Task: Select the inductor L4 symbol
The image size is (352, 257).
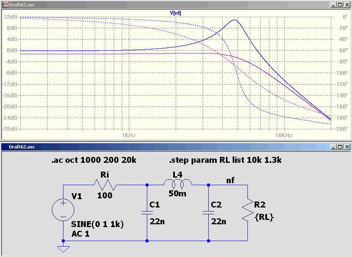Action: click(x=178, y=184)
